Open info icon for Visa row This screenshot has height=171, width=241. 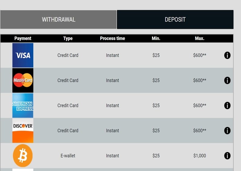[x=227, y=55]
